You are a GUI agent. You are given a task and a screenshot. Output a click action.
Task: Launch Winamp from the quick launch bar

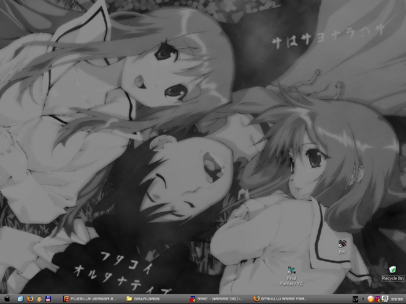point(39,299)
